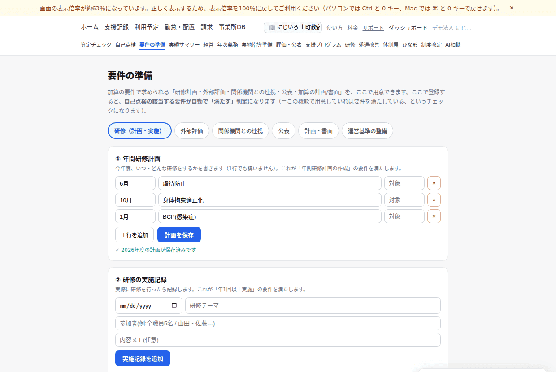This screenshot has height=372, width=556.
Task: Switch to the 公表 pill tab
Action: [283, 131]
